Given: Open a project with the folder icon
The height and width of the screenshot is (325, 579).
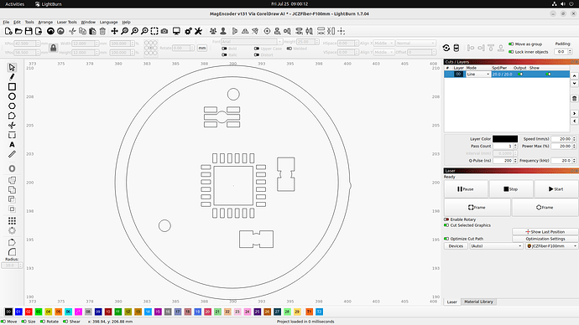Looking at the screenshot, I should 18,31.
